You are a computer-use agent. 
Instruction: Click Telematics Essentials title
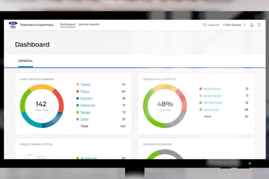[37, 25]
